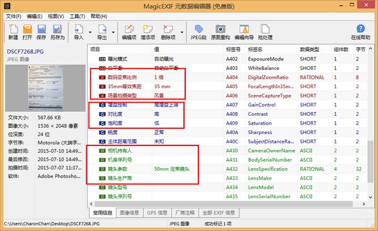378x231 pixels.
Task: Save metadata with the 保存 icon
Action: (x=41, y=32)
